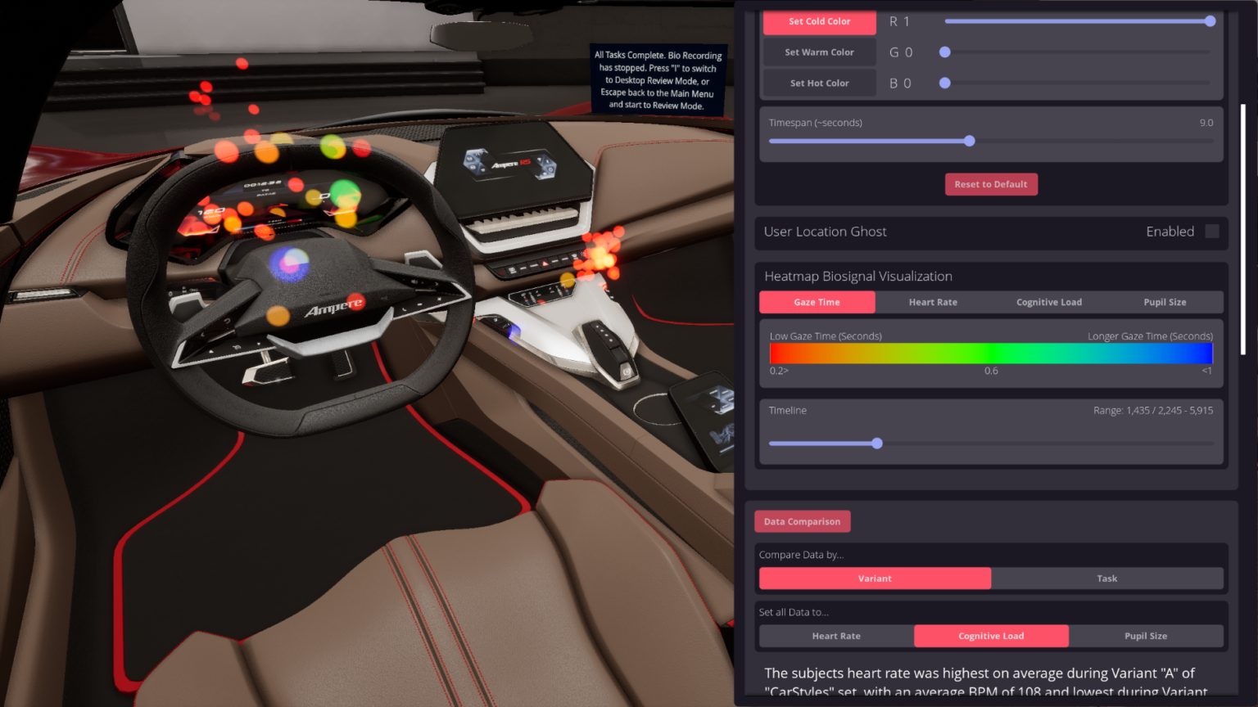Switch comparison mode to Task
The width and height of the screenshot is (1258, 707).
pos(1106,579)
